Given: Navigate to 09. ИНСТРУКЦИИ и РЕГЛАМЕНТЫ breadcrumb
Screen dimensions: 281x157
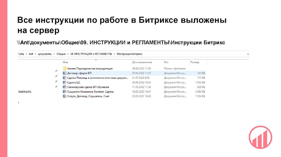Looking at the screenshot, I should click(91, 54).
